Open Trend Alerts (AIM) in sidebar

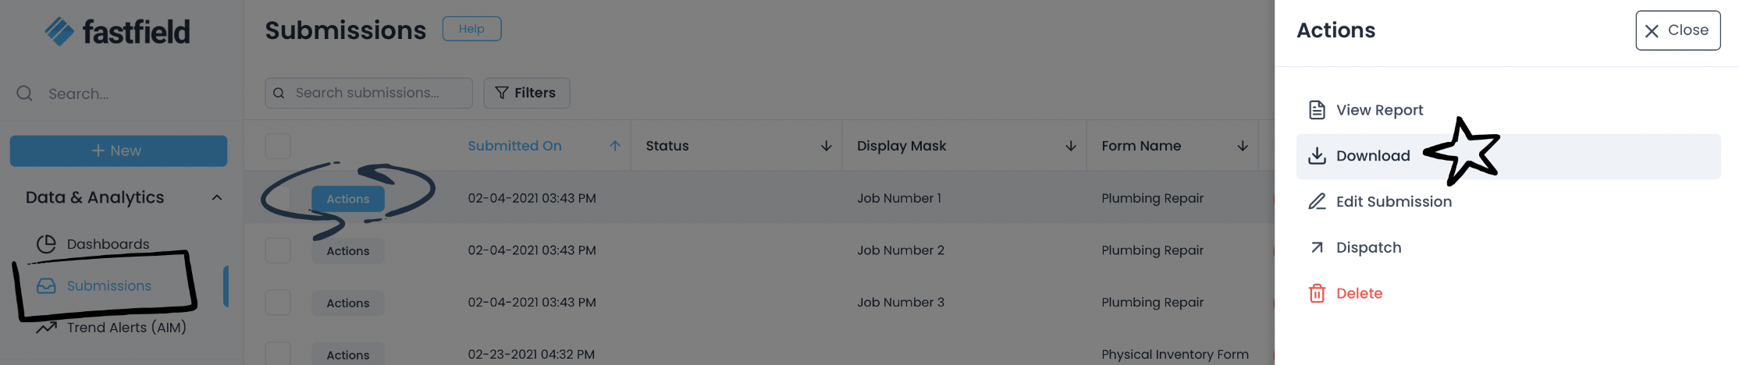(x=126, y=328)
